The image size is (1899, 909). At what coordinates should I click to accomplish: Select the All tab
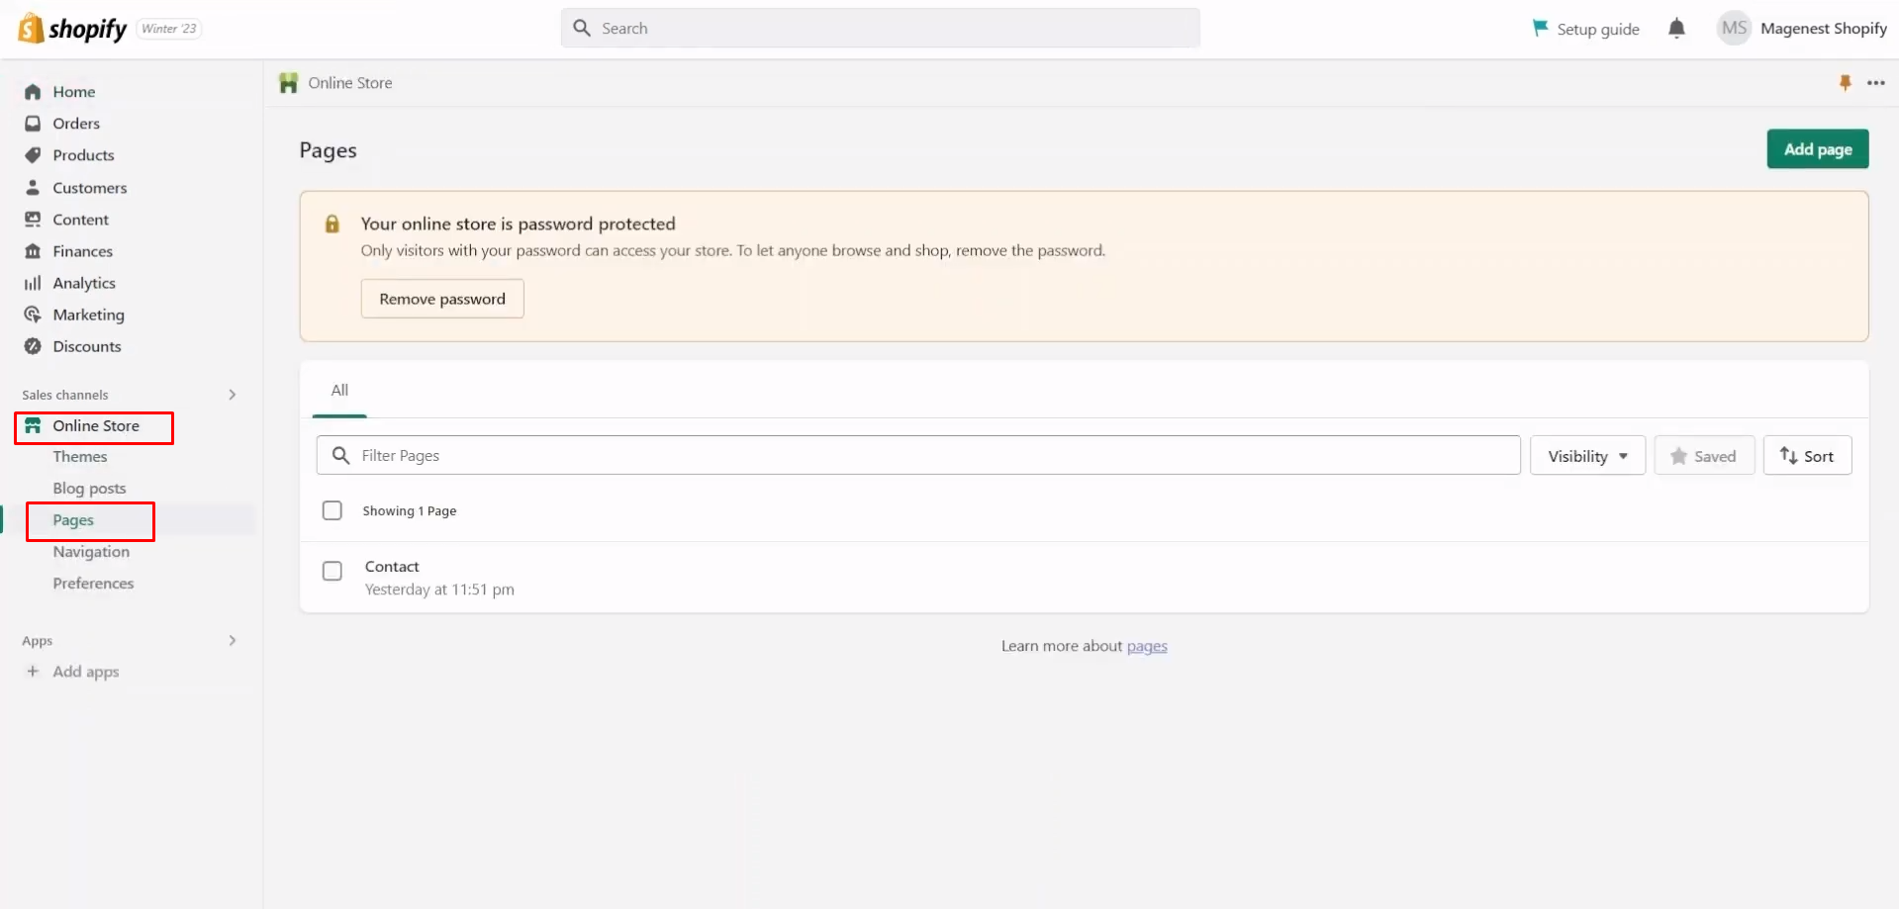[x=339, y=391]
